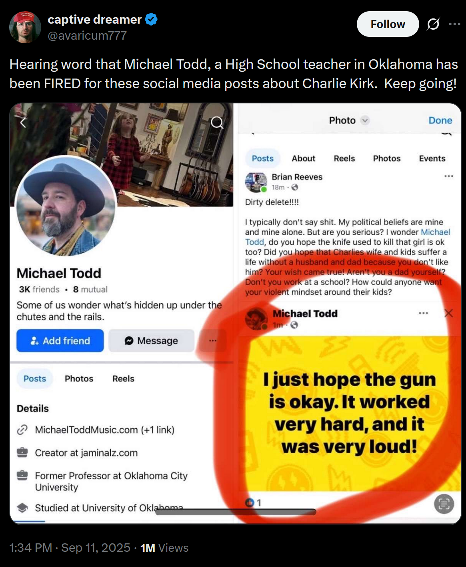The height and width of the screenshot is (567, 466).
Task: Click the blue verified badge
Action: tap(151, 19)
